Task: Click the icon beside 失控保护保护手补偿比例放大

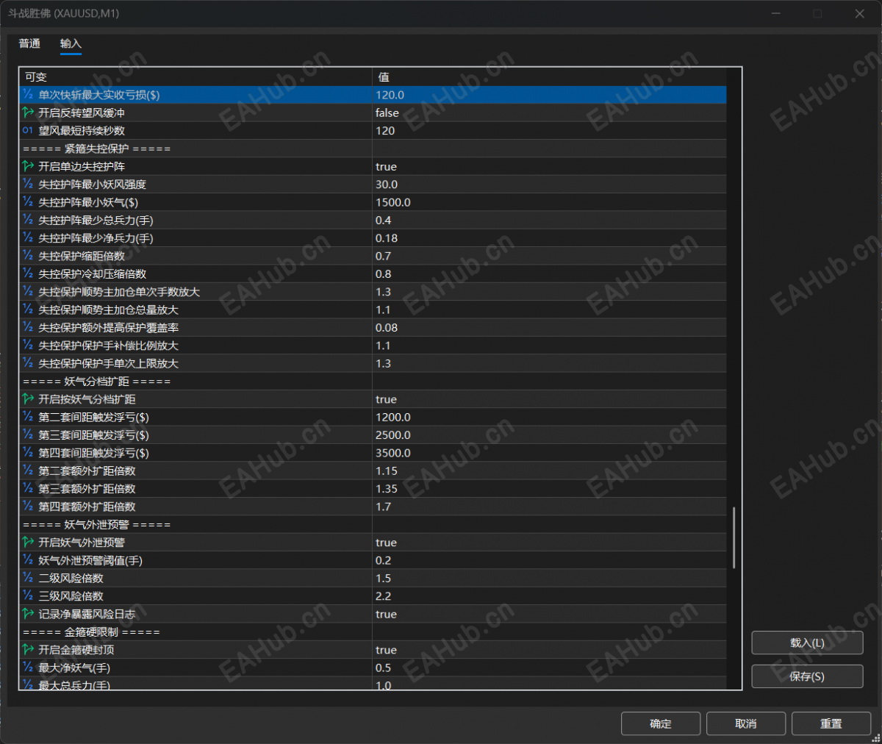Action: coord(28,346)
